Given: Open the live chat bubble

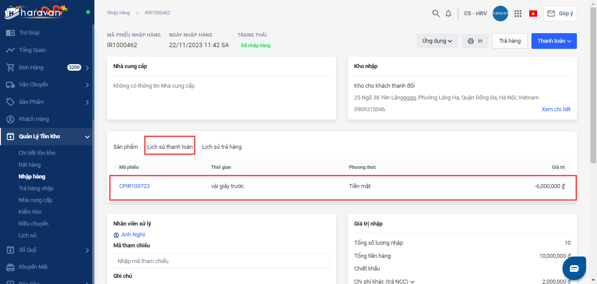Looking at the screenshot, I should tap(574, 268).
